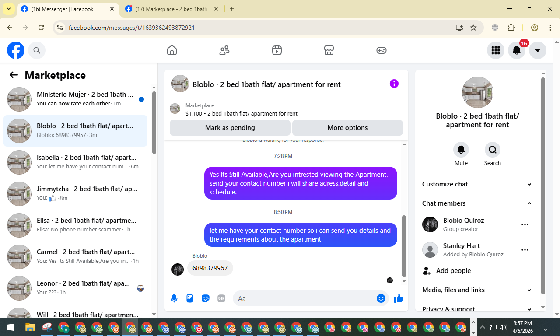Viewport: 560px width, 336px height.
Task: Switch to Messenger Facebook tab
Action: pos(67,9)
